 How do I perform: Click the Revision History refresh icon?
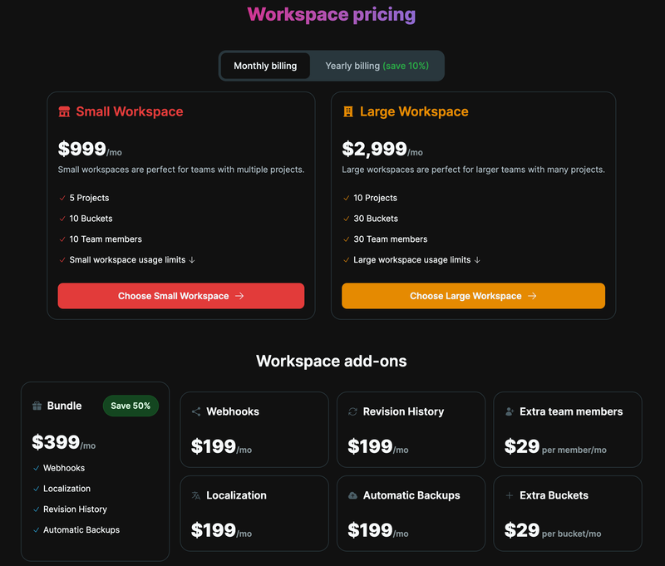pos(352,411)
